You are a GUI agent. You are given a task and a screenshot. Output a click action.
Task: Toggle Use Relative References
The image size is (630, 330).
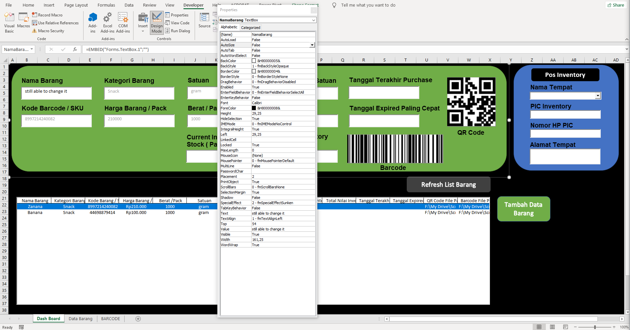55,23
